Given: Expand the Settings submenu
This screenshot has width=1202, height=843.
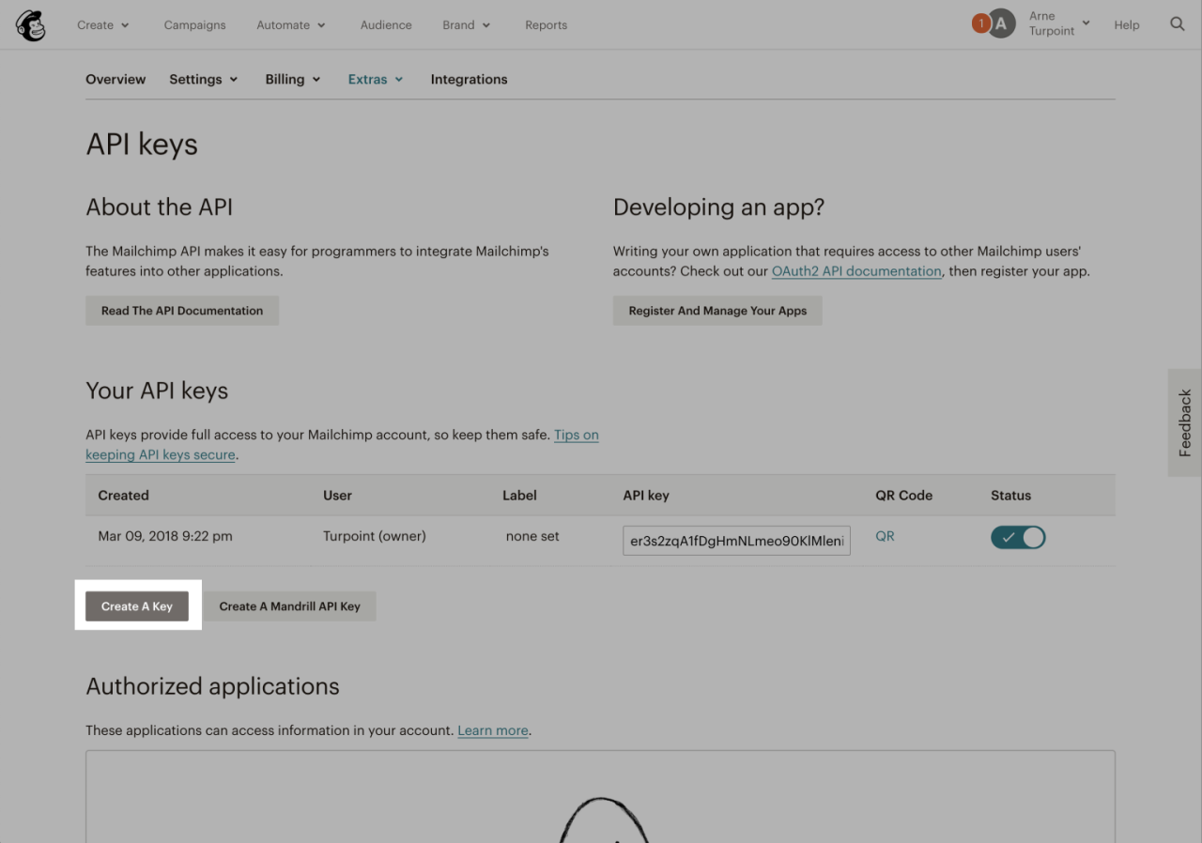Looking at the screenshot, I should click(204, 80).
